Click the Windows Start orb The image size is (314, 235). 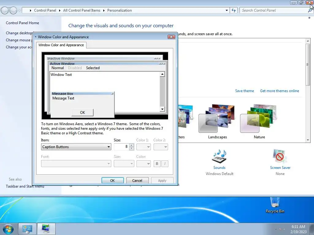(x=8, y=229)
